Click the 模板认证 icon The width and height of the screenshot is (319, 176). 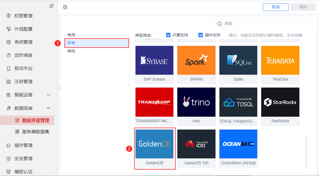point(8,172)
